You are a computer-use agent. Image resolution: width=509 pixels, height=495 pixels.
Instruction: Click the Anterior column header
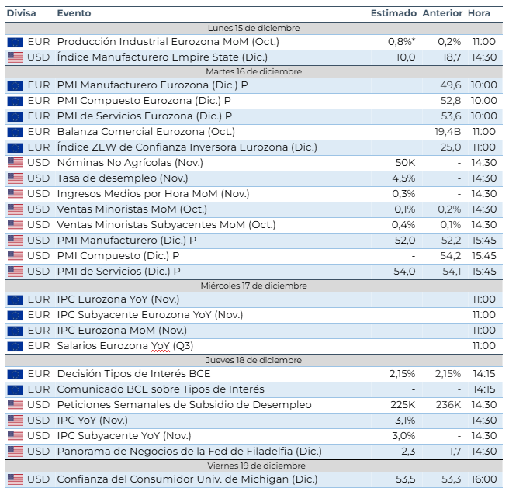[x=441, y=13]
